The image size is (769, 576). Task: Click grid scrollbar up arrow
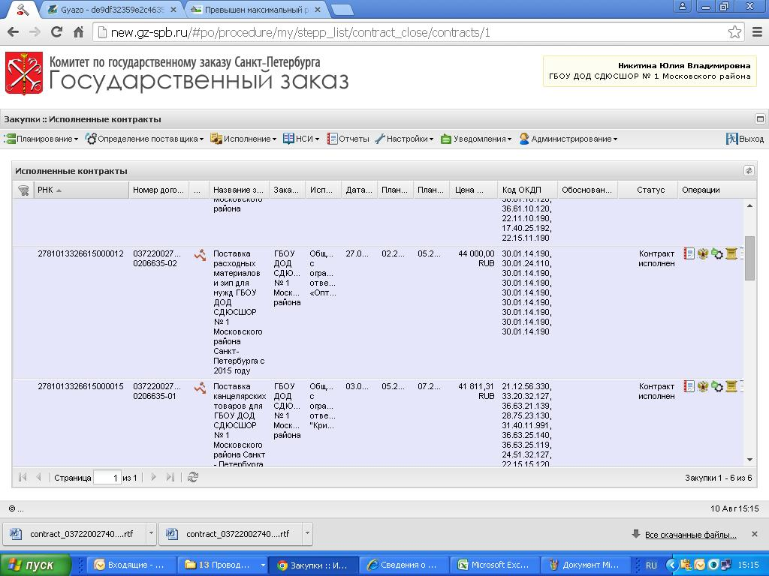point(749,205)
